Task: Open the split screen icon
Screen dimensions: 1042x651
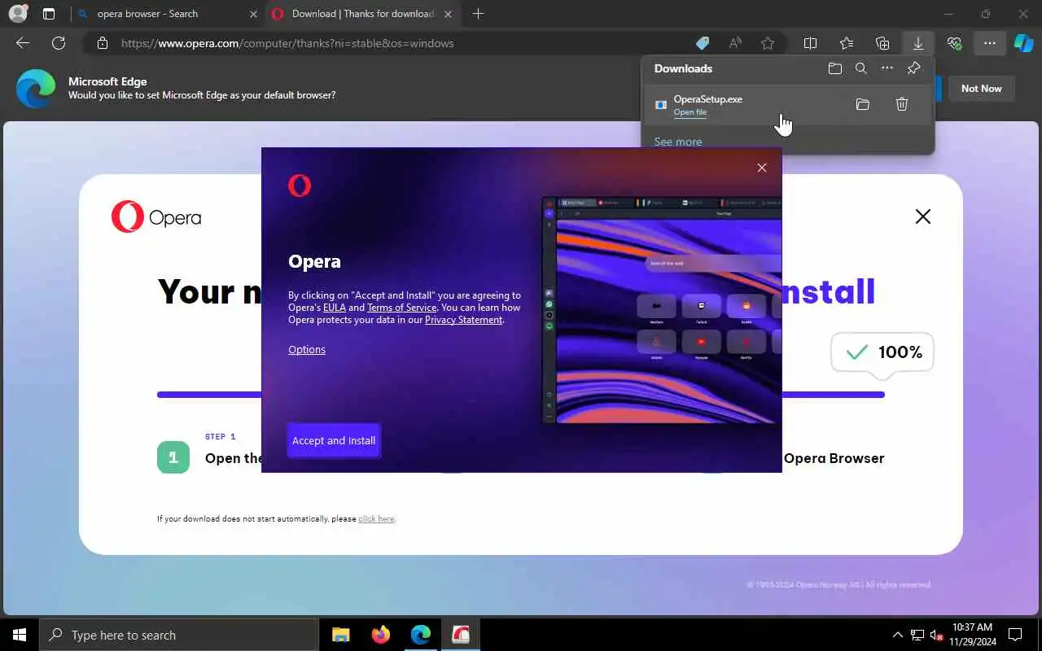Action: tap(811, 43)
